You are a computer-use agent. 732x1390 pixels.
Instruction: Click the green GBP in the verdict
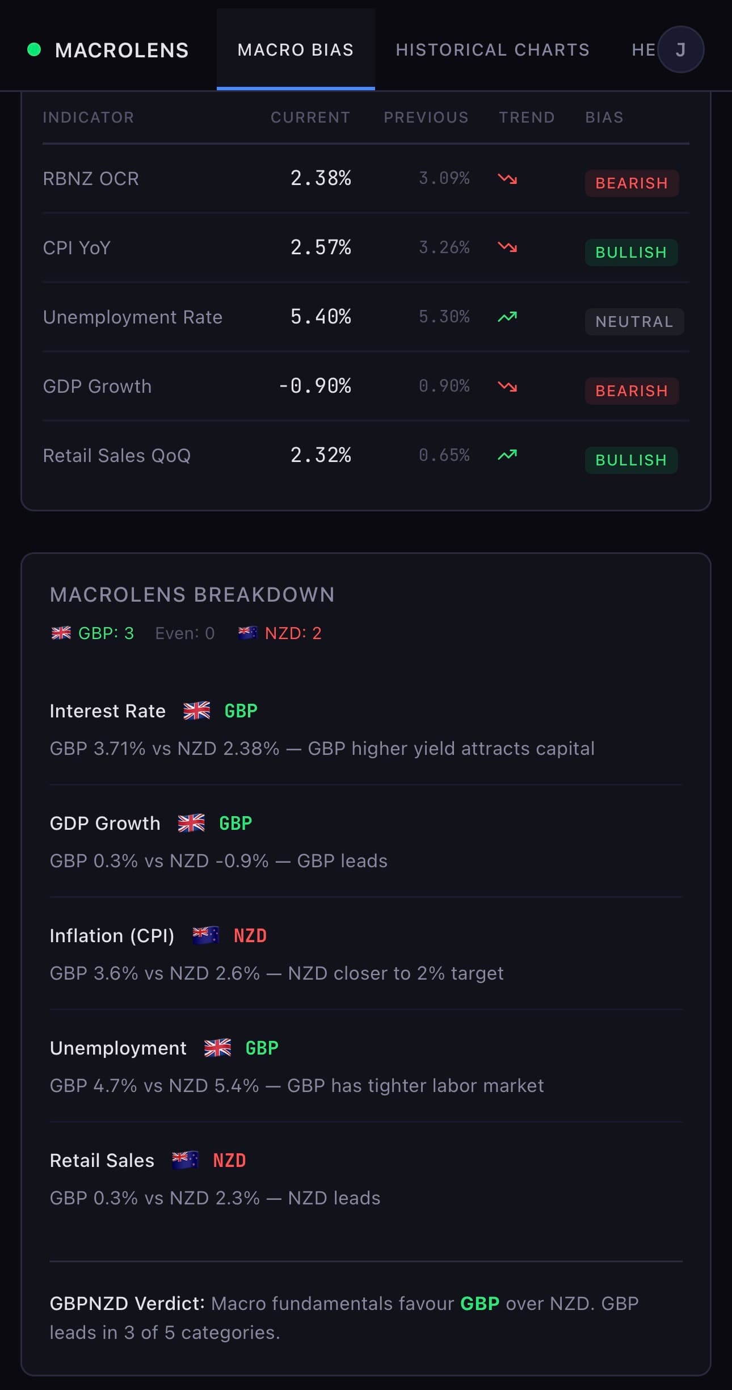tap(479, 1304)
